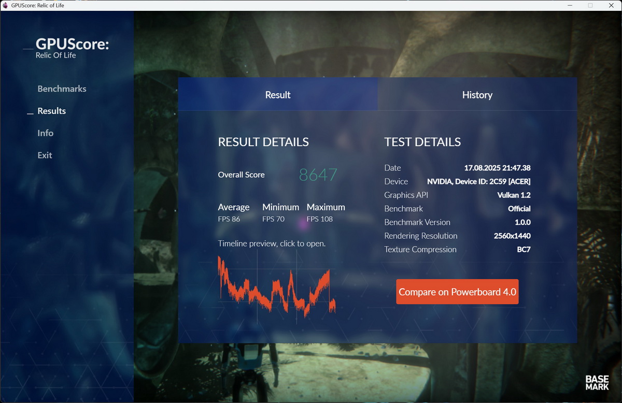Switch to the History tab

477,95
